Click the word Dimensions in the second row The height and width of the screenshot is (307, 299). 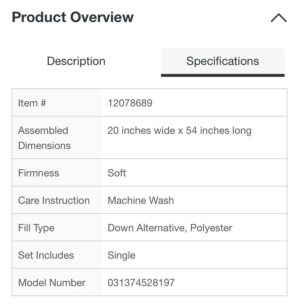(x=44, y=146)
